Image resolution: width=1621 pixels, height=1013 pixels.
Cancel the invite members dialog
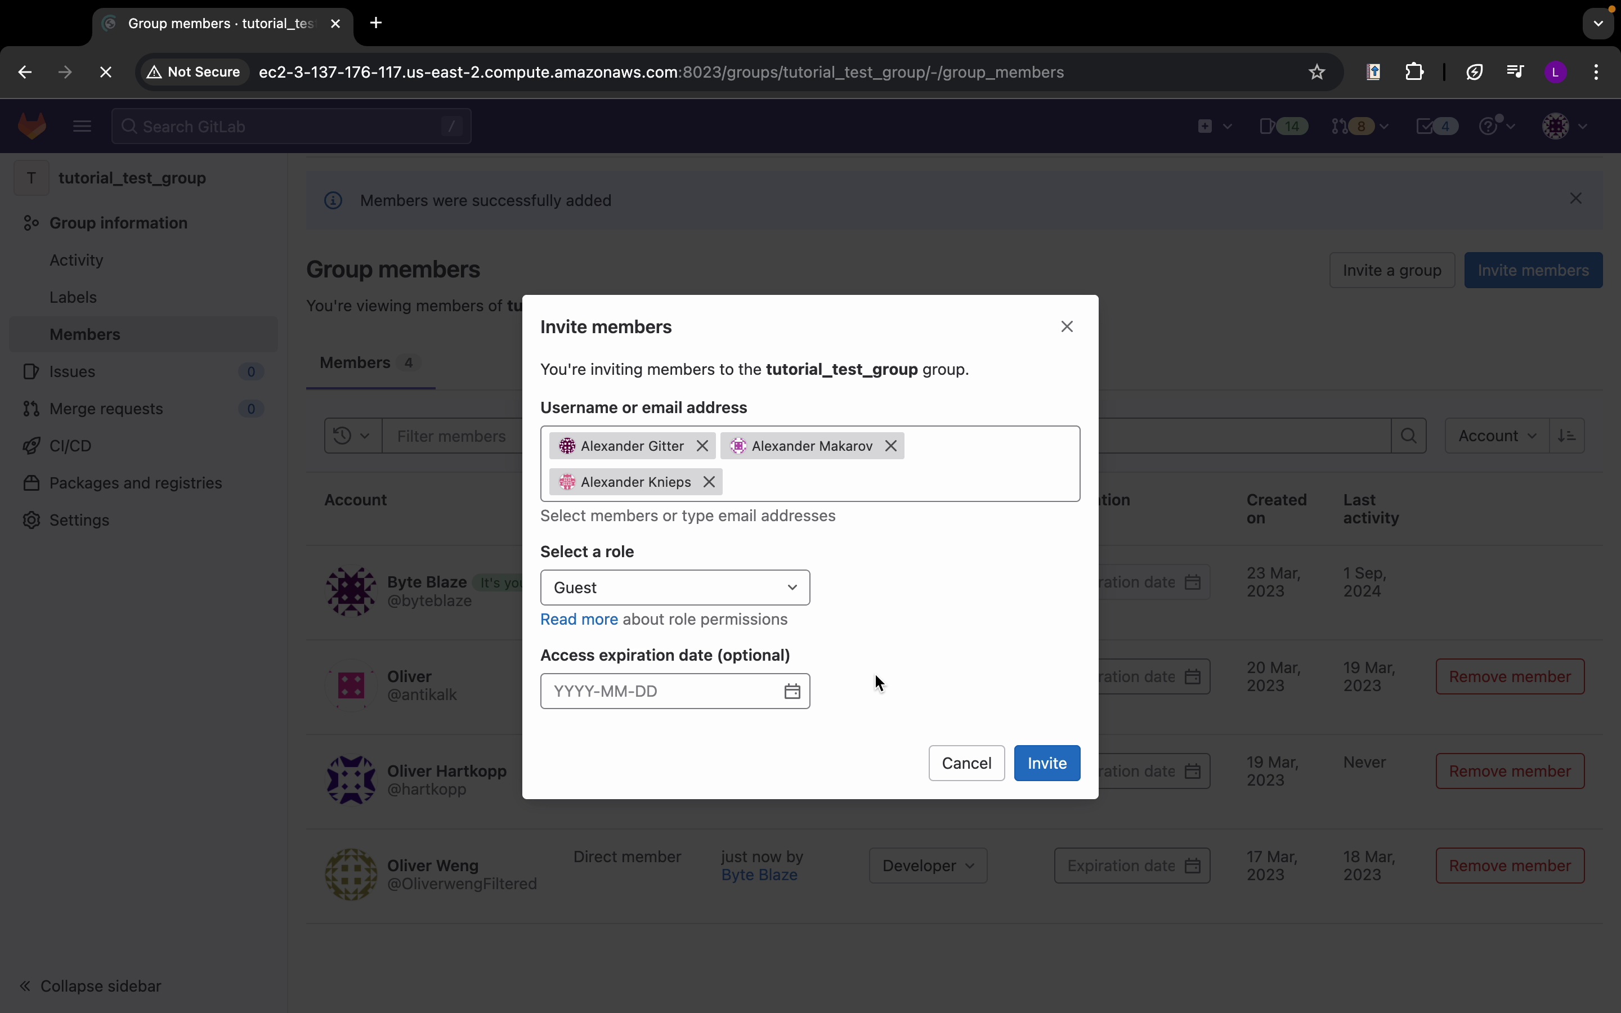click(966, 763)
